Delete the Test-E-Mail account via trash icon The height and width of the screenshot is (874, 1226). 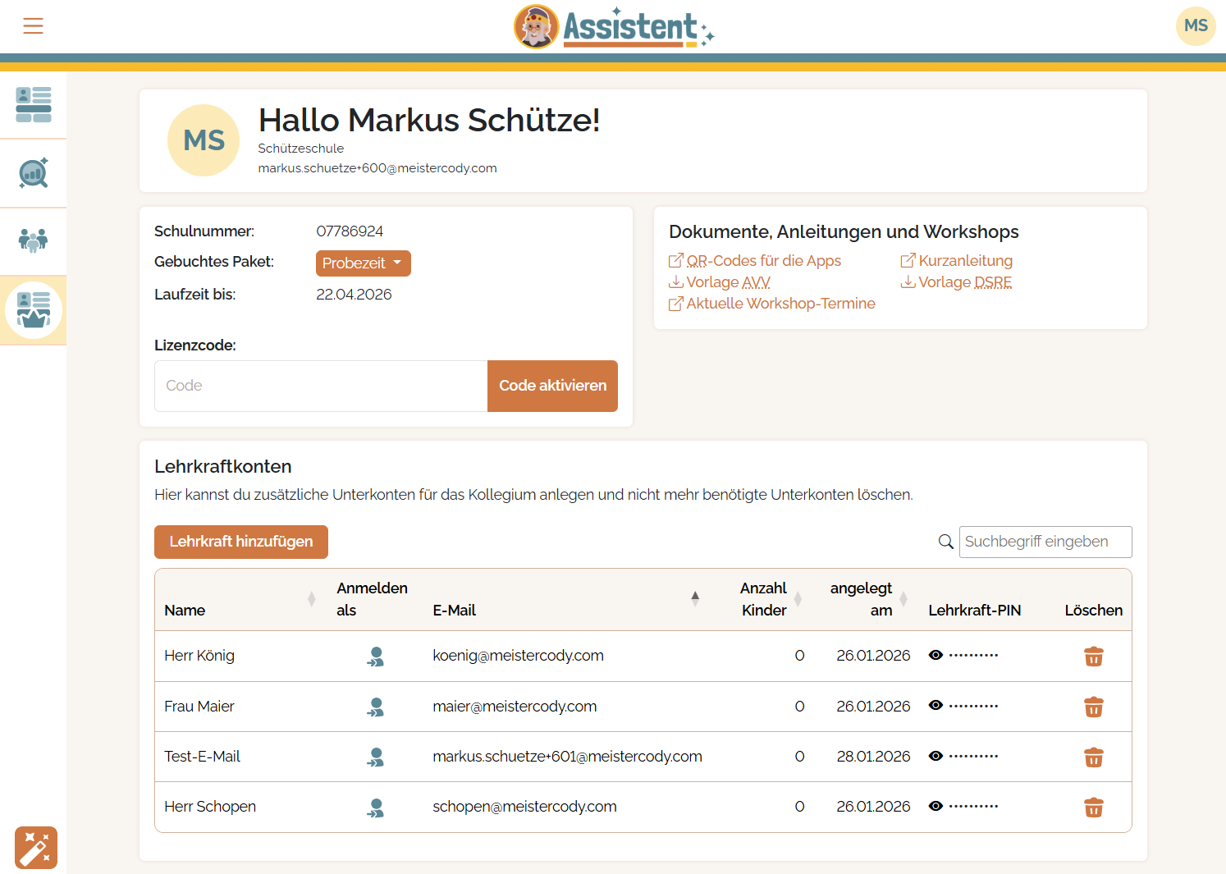point(1093,757)
